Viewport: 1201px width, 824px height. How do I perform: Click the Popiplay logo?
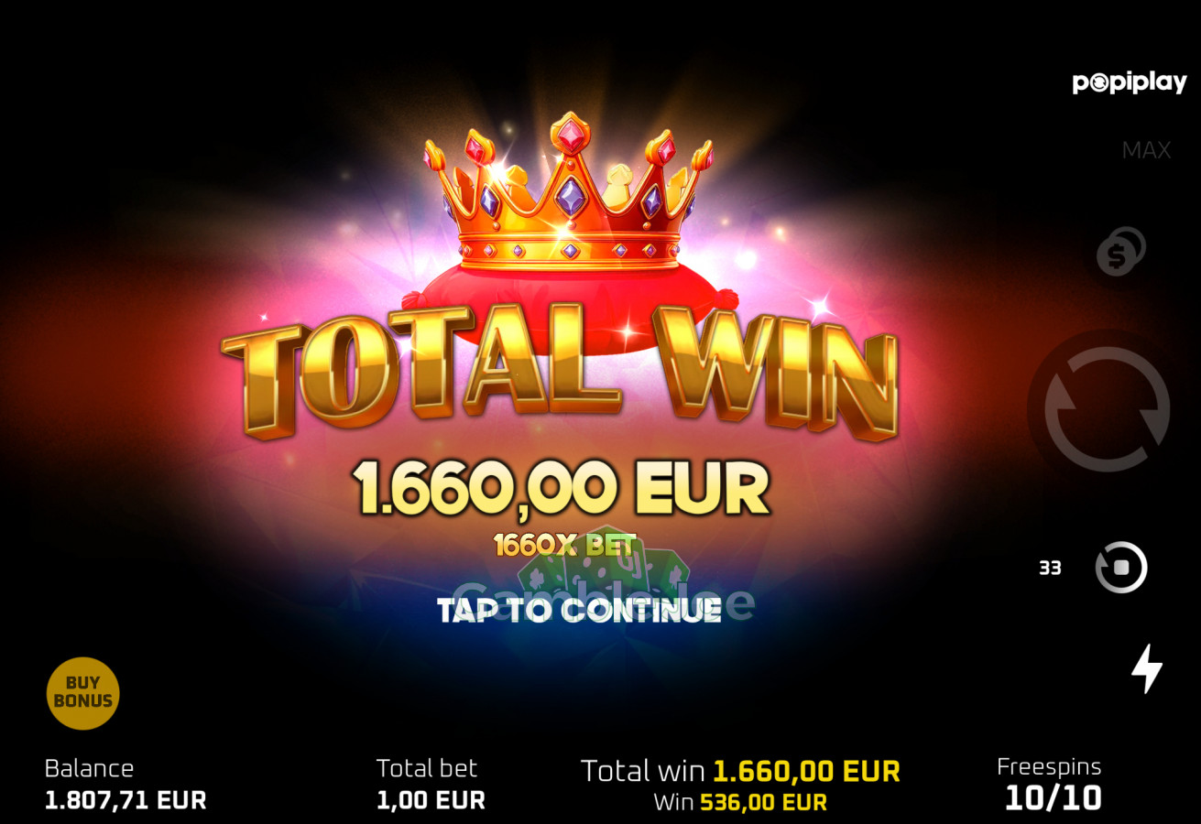click(x=1130, y=82)
